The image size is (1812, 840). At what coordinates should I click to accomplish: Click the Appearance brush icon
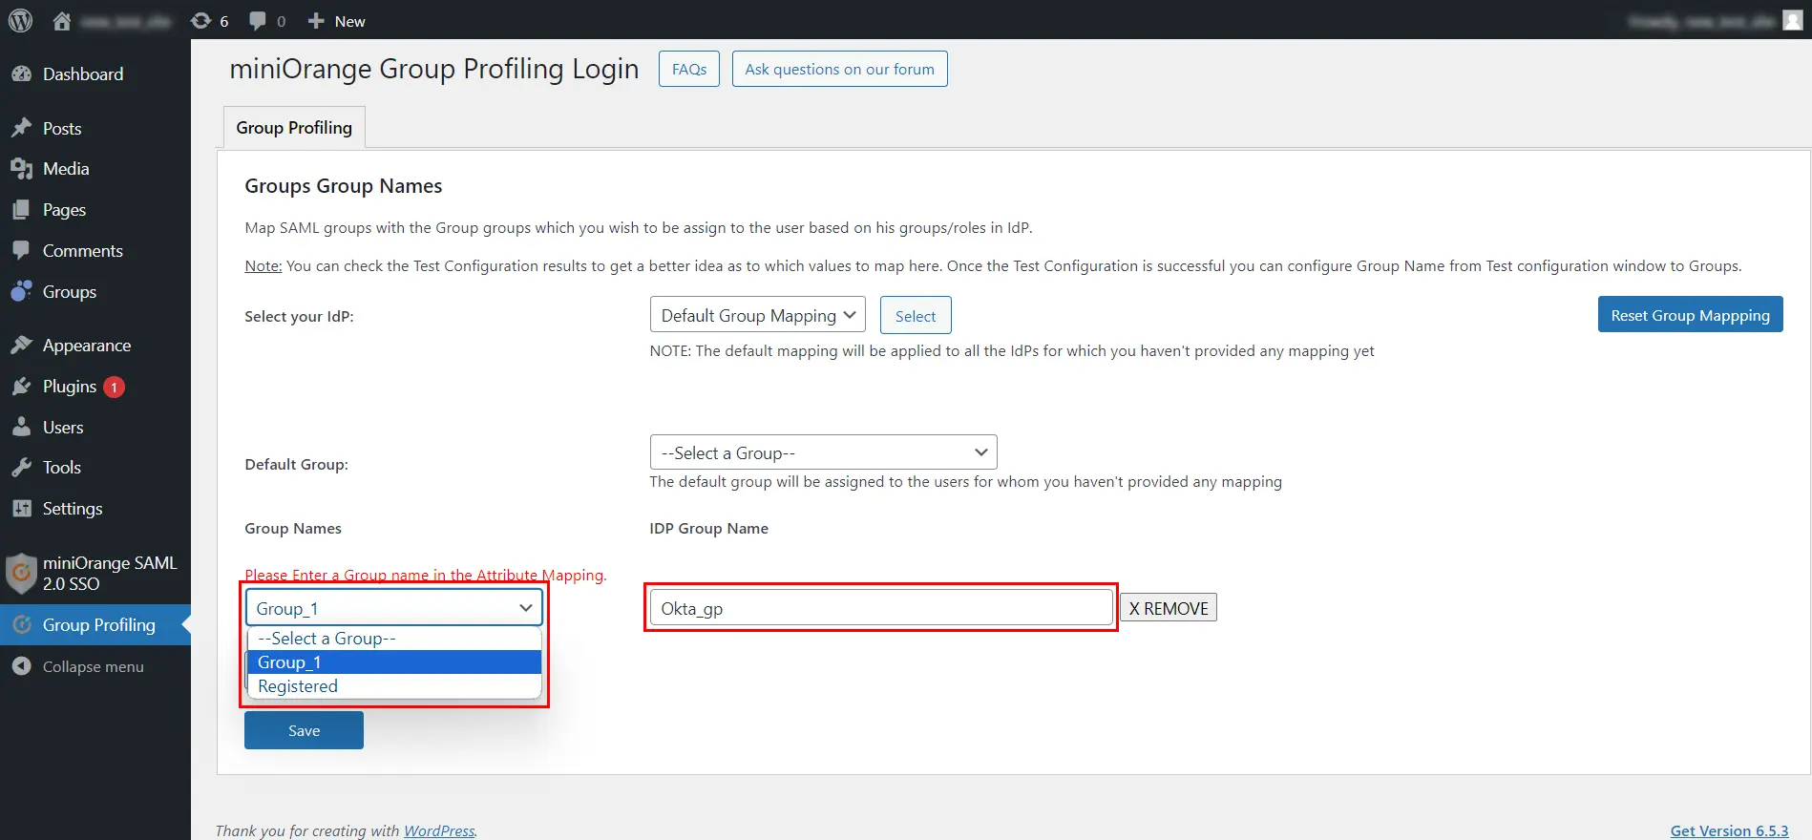pyautogui.click(x=21, y=345)
